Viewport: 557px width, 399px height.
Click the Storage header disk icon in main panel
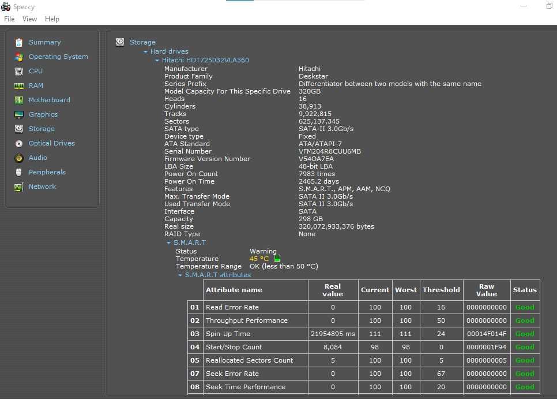click(x=120, y=42)
